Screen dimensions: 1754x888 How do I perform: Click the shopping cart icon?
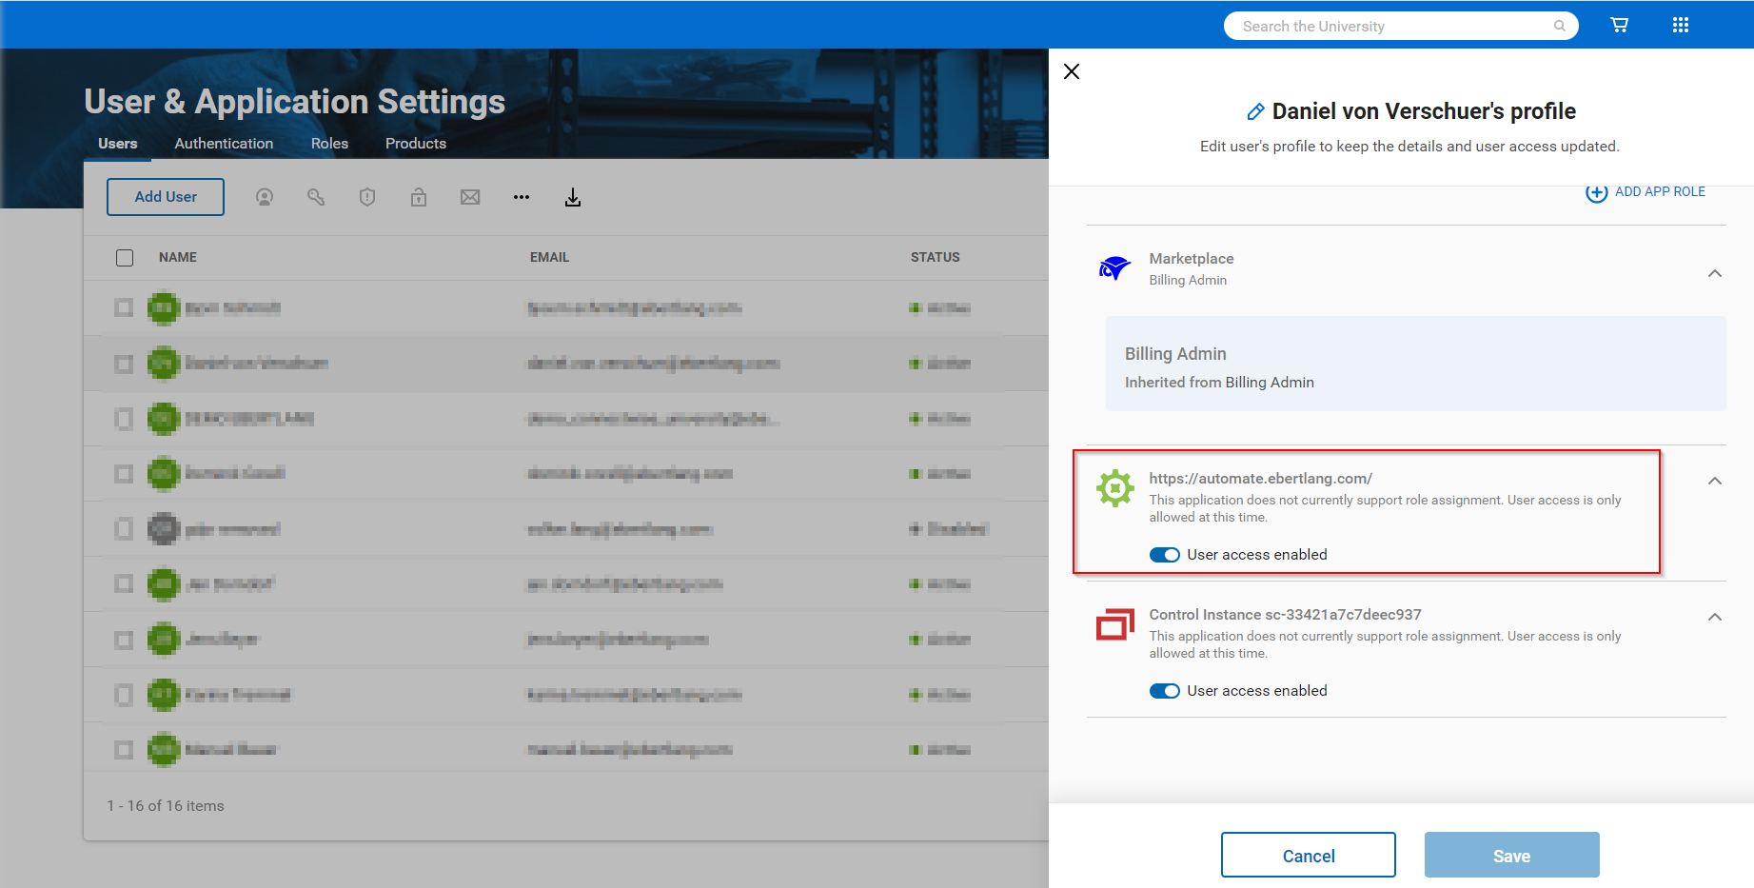pos(1619,26)
